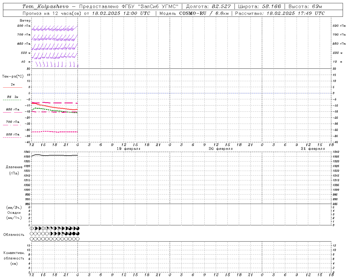Click the left '500 м' wind level label
The image size is (347, 277).
26,53
